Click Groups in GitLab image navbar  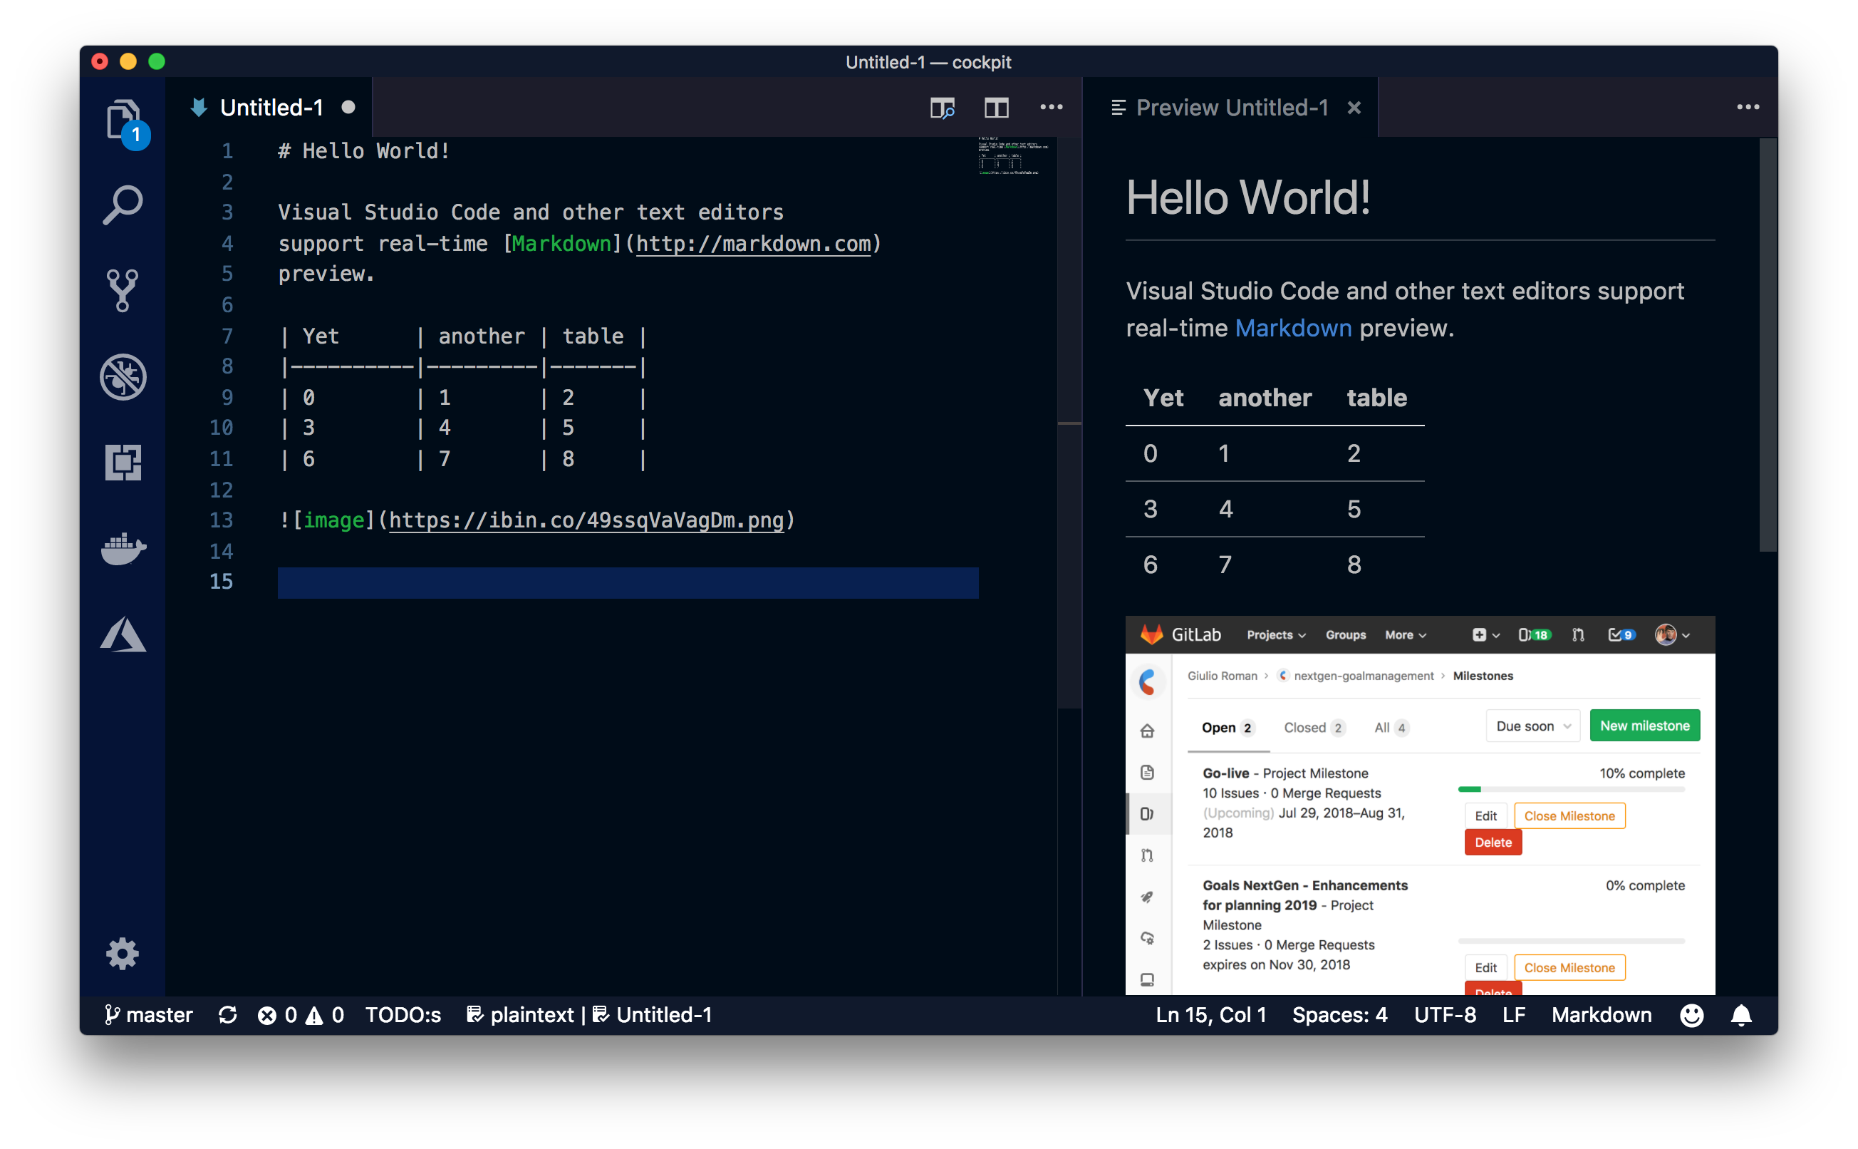click(1346, 634)
